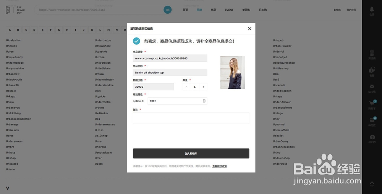The image size is (382, 194).
Task: Open the Usedtacksale brand link
Action: (103, 152)
